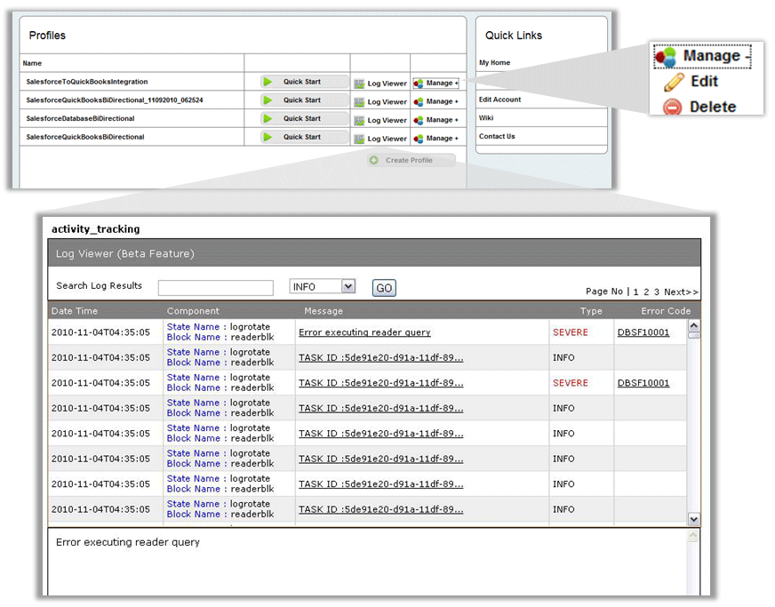The height and width of the screenshot is (607, 775).
Task: Expand Manage dropdown for last SalesforceQuickBooksBiDirectional row
Action: click(x=442, y=139)
